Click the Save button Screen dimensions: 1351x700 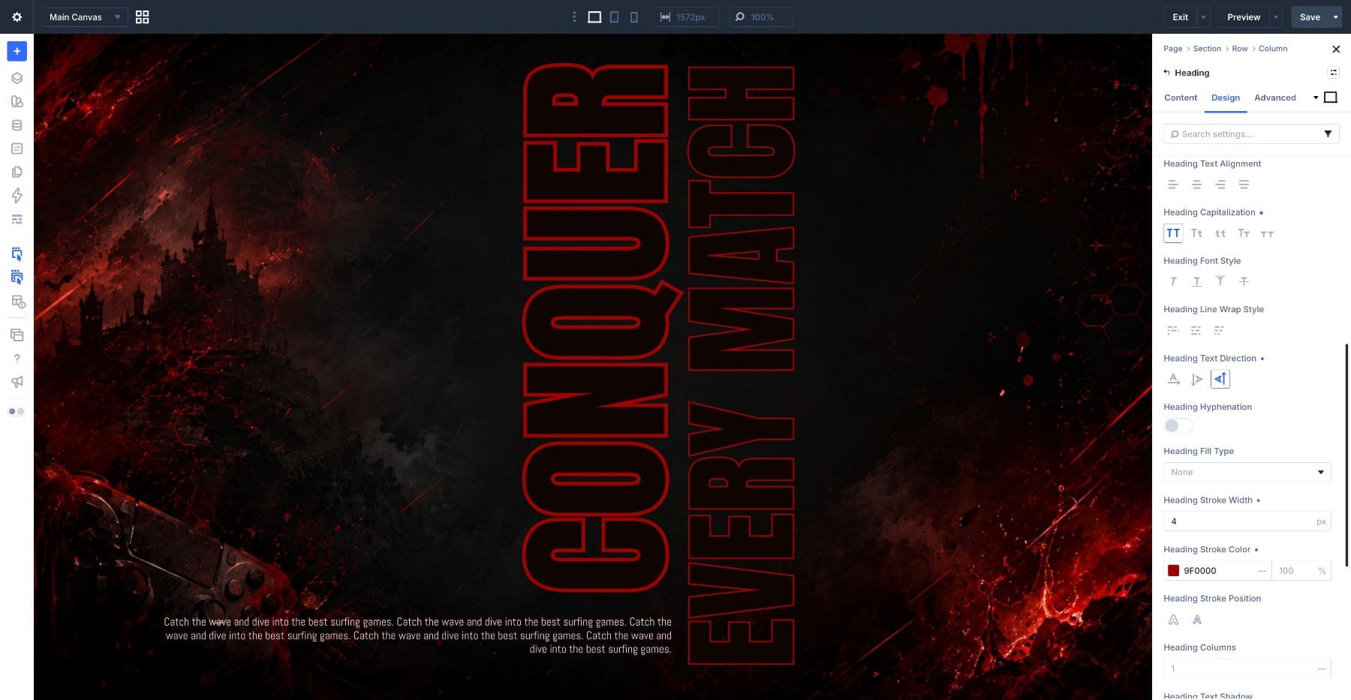coord(1310,17)
